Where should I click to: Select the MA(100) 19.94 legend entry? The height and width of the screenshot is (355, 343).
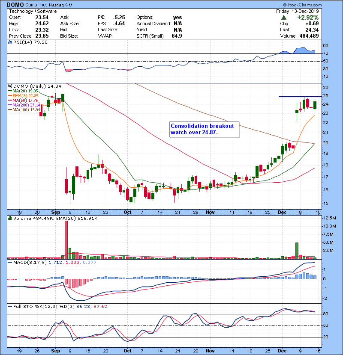(x=24, y=110)
